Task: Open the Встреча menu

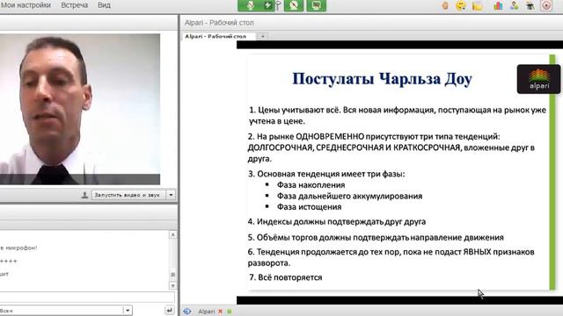Action: [74, 5]
